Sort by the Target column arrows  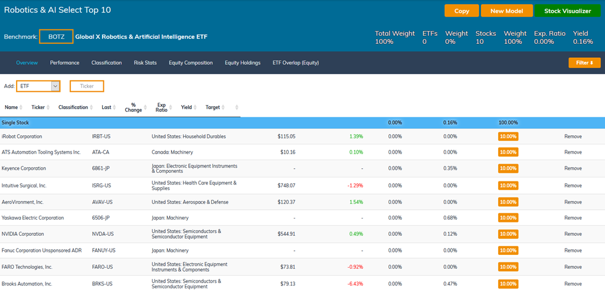pyautogui.click(x=223, y=107)
